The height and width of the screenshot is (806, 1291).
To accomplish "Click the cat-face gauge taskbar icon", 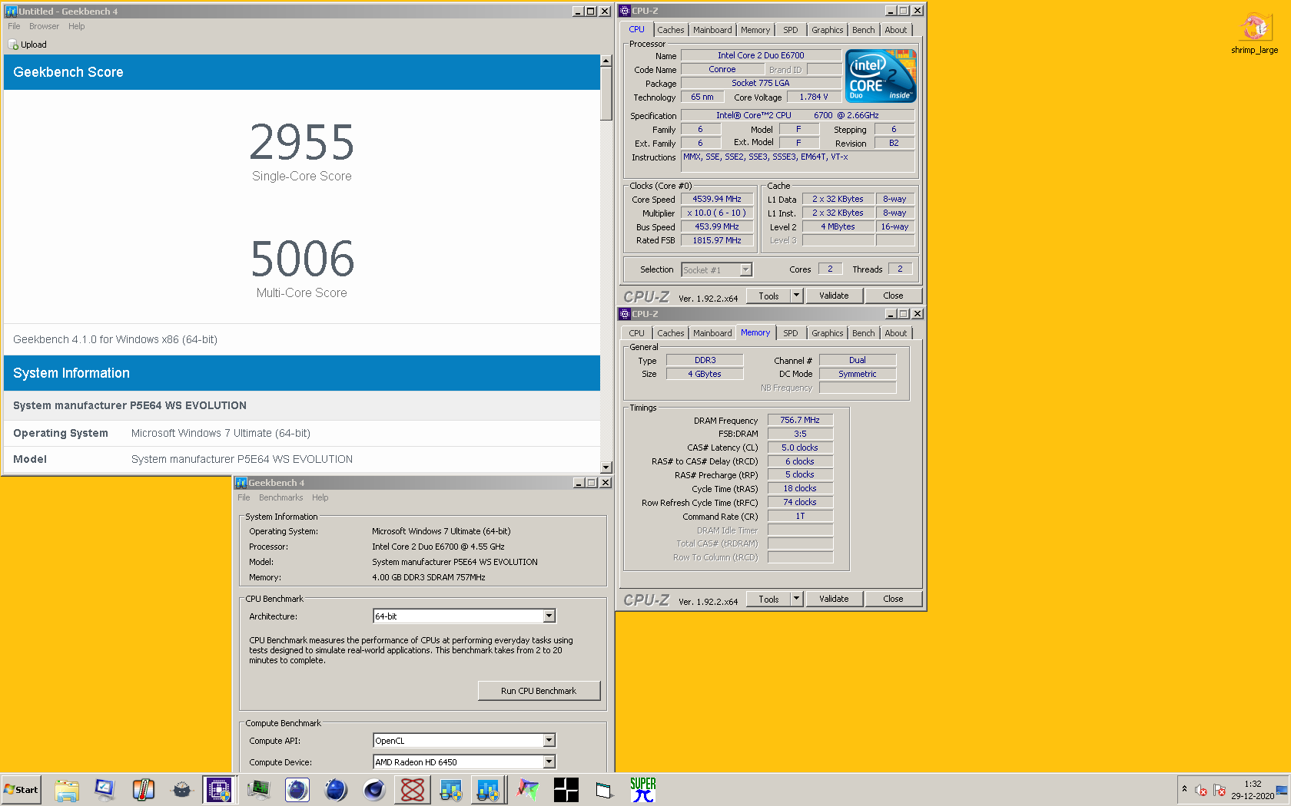I will coord(182,790).
